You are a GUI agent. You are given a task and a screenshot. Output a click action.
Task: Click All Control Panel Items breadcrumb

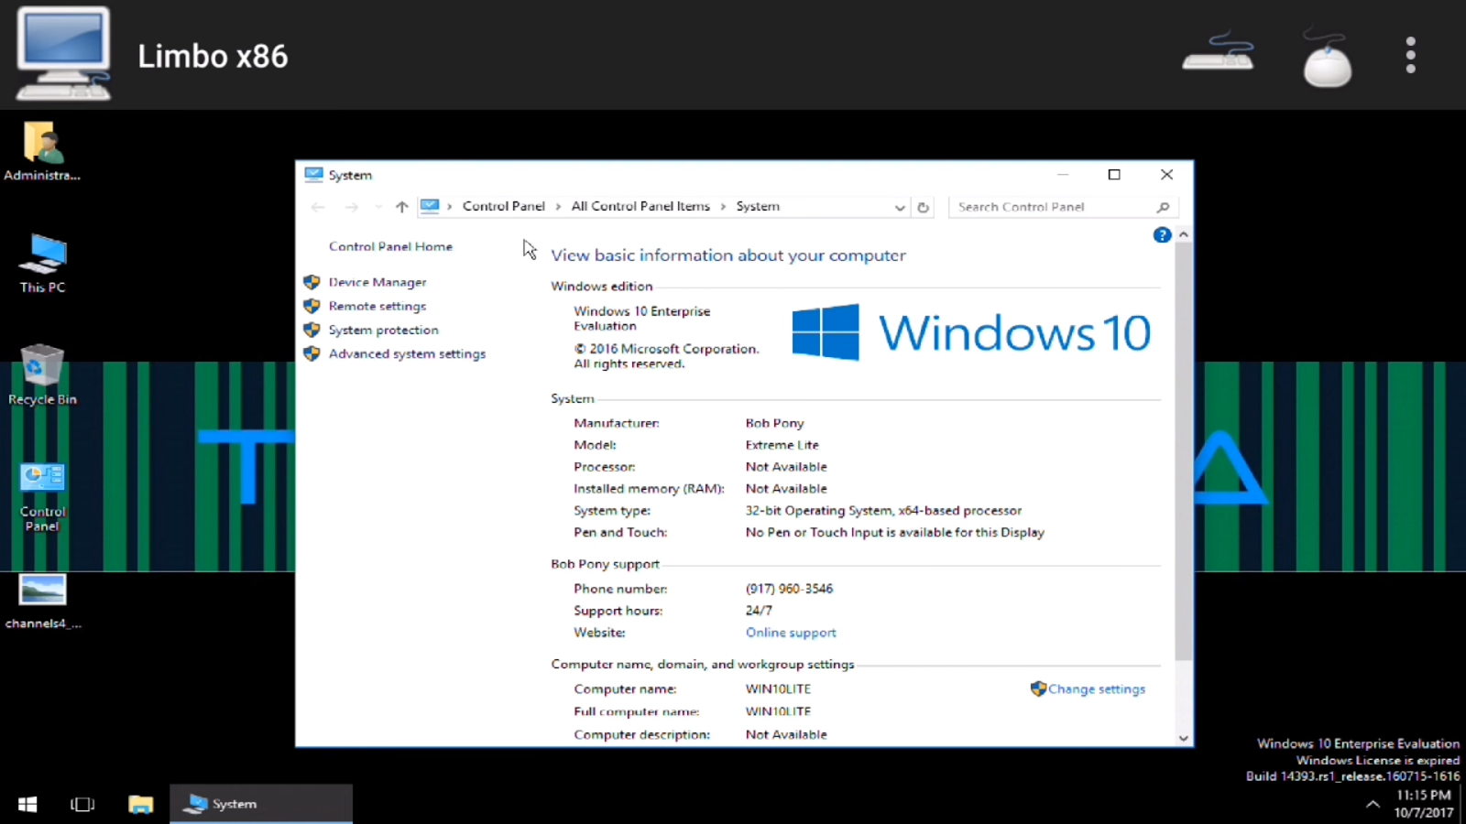[x=640, y=206]
